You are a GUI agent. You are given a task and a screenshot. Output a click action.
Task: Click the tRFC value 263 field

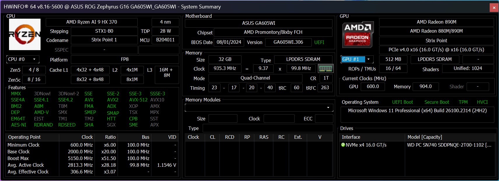325,88
